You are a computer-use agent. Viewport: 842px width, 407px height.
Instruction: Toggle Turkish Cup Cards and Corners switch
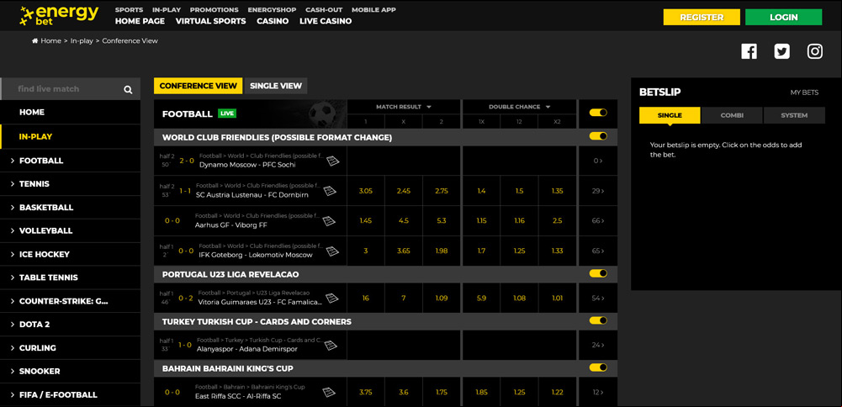pyautogui.click(x=598, y=320)
